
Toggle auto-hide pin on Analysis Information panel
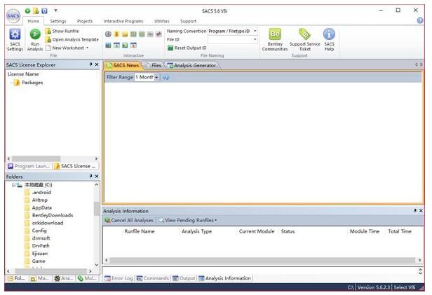pos(415,210)
